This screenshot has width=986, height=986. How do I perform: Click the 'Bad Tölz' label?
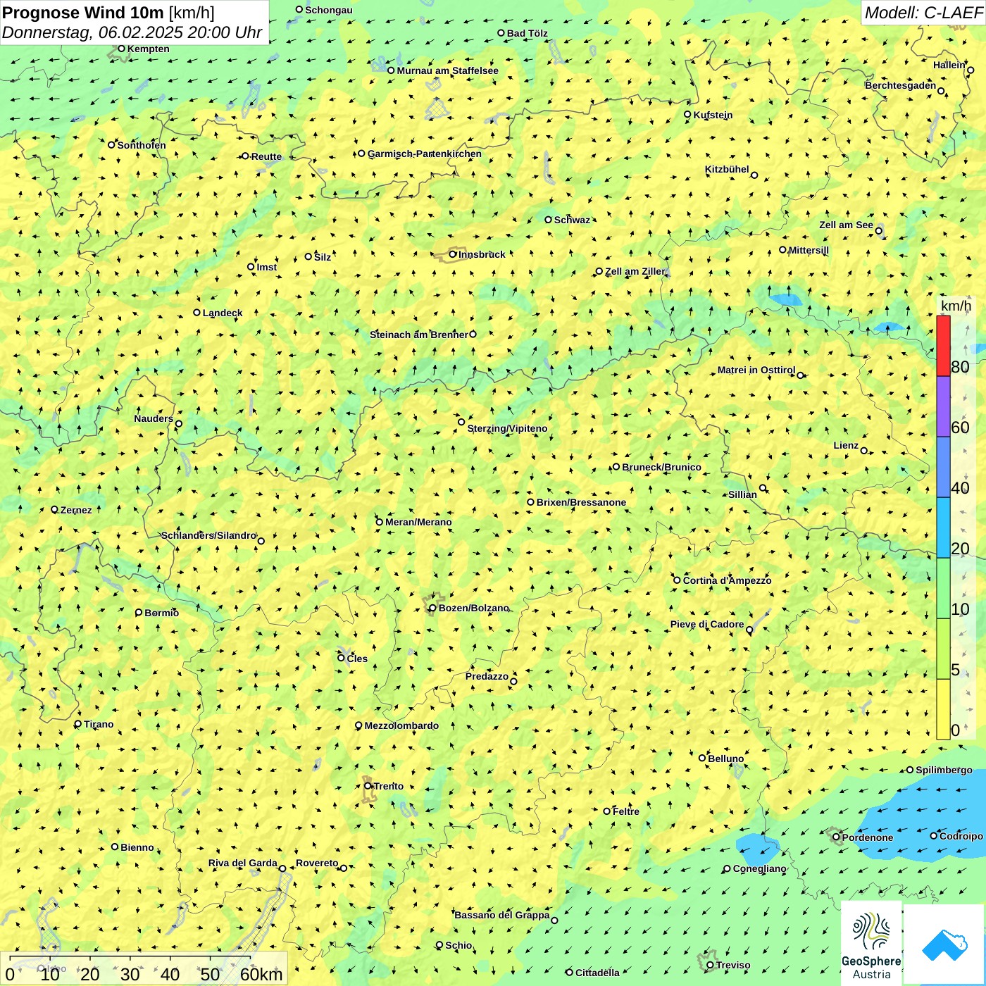(x=528, y=33)
